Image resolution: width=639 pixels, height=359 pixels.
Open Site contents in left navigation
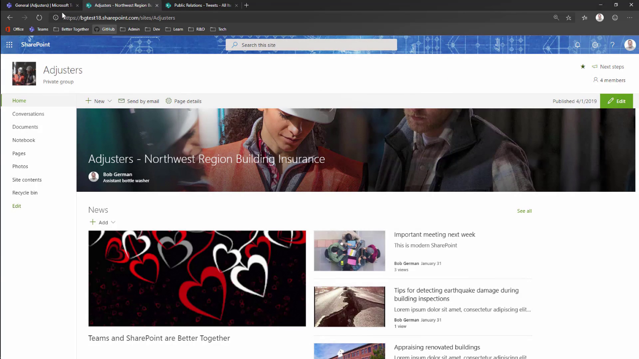(x=27, y=180)
